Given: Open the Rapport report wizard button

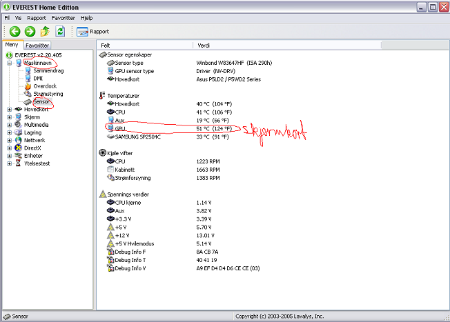Looking at the screenshot, I should coord(92,32).
